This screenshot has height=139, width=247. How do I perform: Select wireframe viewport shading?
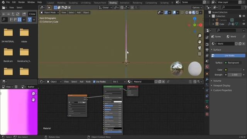(x=187, y=13)
